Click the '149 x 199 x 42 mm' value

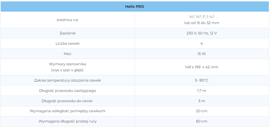(x=201, y=67)
